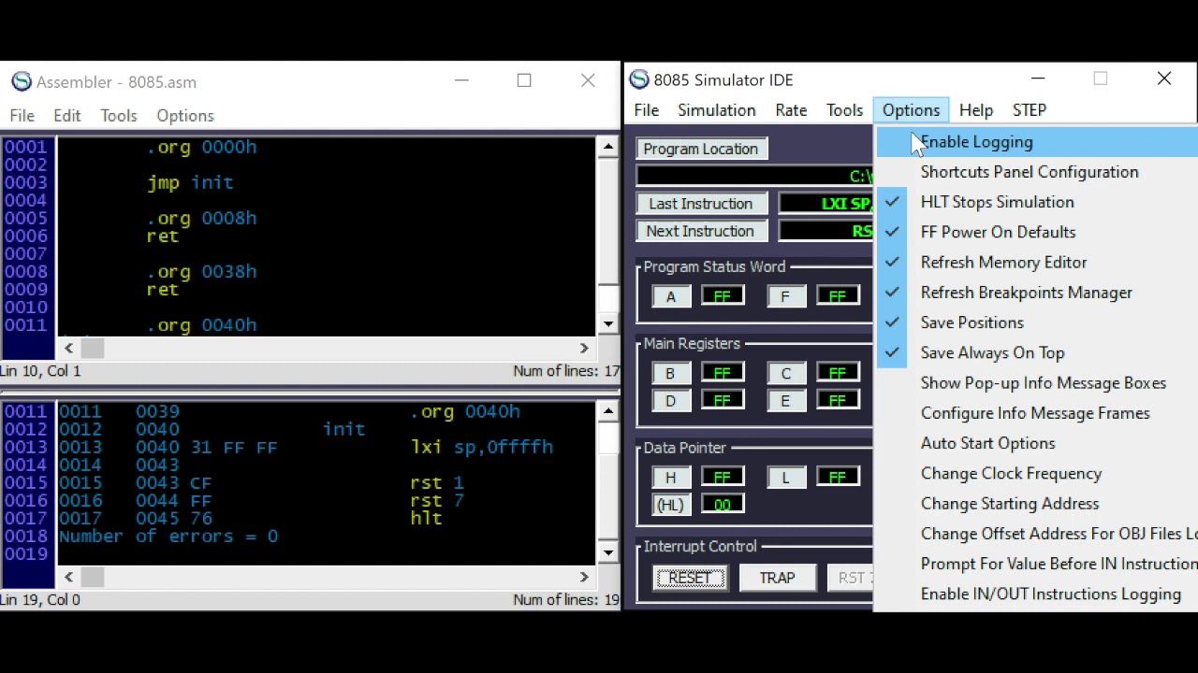Toggle Refresh Memory Editor option
Image resolution: width=1198 pixels, height=673 pixels.
coord(1036,263)
